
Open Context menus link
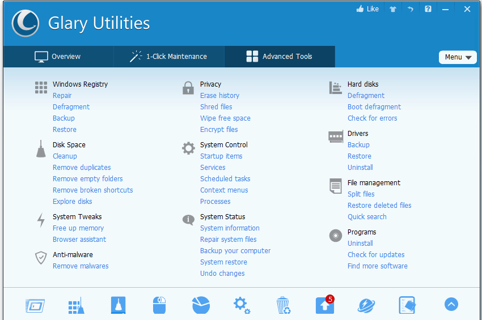(224, 190)
